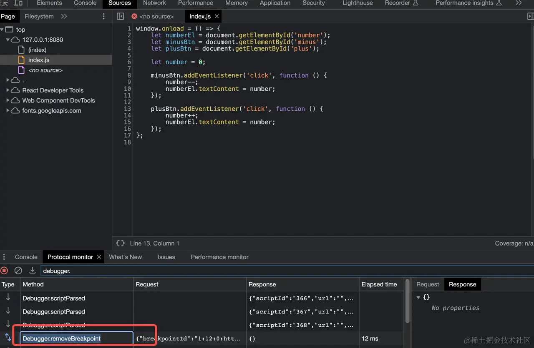Click line number 13 in gutter
The width and height of the screenshot is (534, 348).
pos(127,109)
